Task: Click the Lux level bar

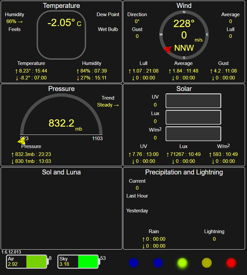Action: coord(193,117)
